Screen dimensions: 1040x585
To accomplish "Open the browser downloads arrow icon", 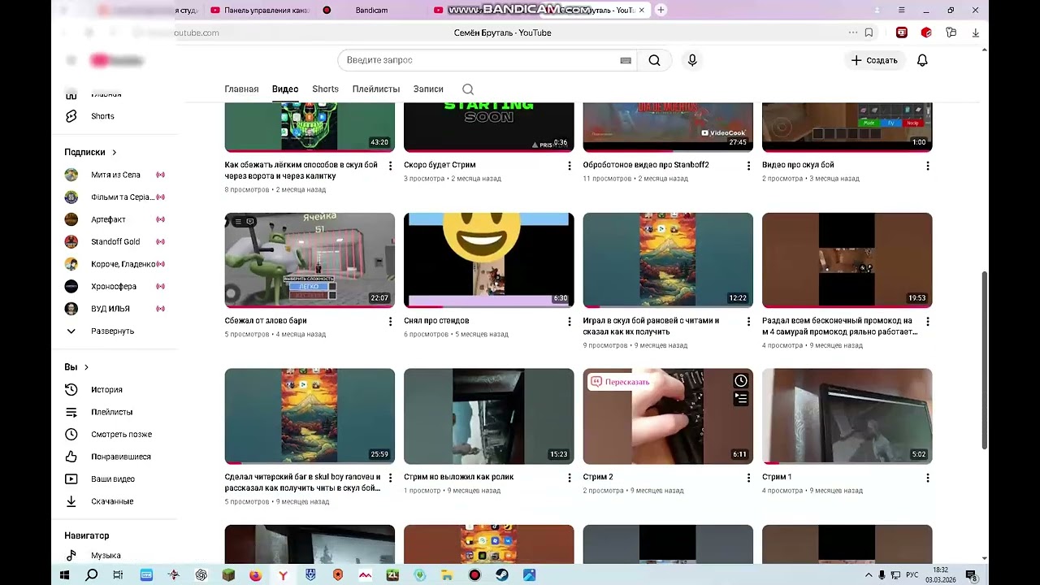I will [x=975, y=32].
